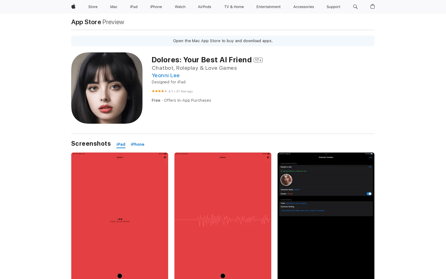Viewport: 446px width, 279px height.
Task: Click the 'Screenshots' section heading
Action: coord(91,144)
